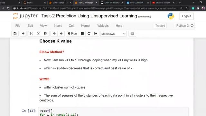This screenshot has height=116, width=206.
Task: Close the Task-2 Prediction tab
Action: click(97, 3)
